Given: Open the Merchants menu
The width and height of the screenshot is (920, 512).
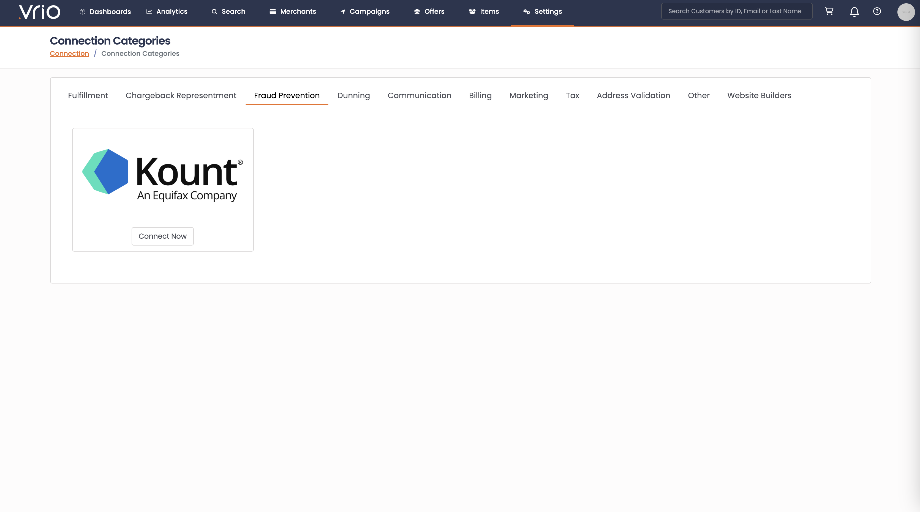Looking at the screenshot, I should click(293, 12).
